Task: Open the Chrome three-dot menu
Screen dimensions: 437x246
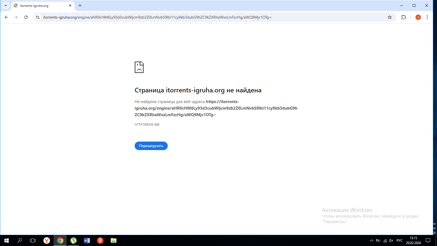Action: (x=427, y=17)
